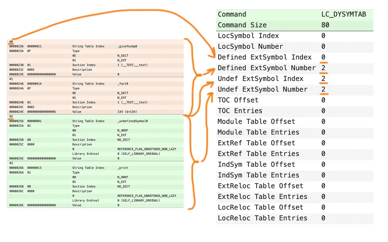Viewport: 388px width, 242px height.
Task: Click the Module Table Offset row
Action: pyautogui.click(x=295, y=122)
